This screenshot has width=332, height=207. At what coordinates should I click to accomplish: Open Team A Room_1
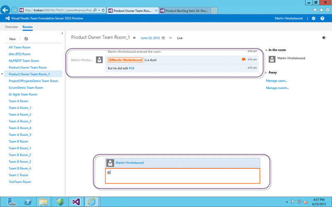[x=20, y=108]
